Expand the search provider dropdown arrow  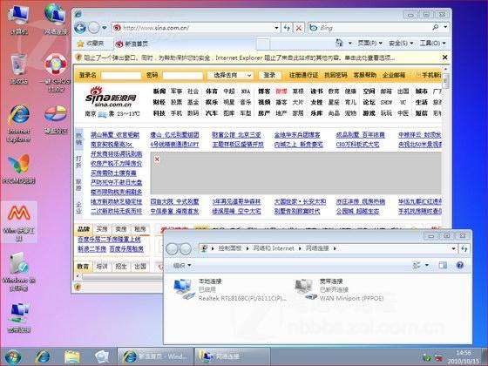[445, 28]
